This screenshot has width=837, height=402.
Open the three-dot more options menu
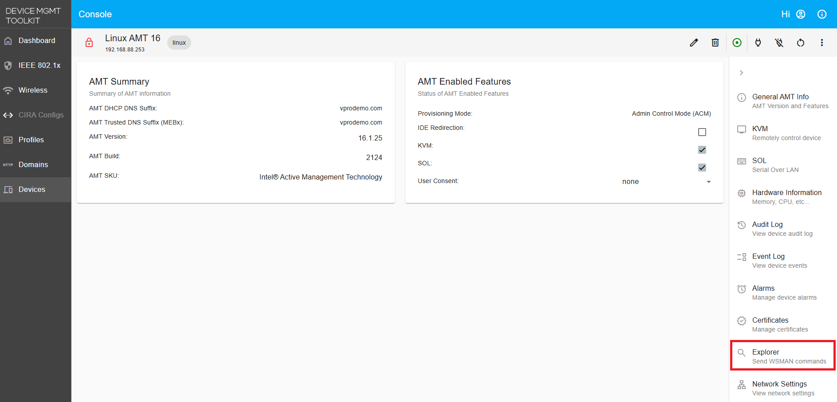pos(821,43)
